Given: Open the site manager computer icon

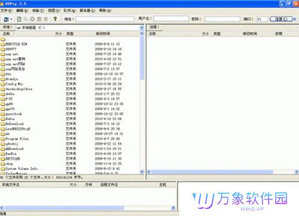Looking at the screenshot, I should coord(7,19).
